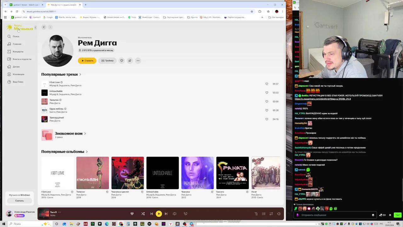Show lyrics from the player bar

pos(256,214)
